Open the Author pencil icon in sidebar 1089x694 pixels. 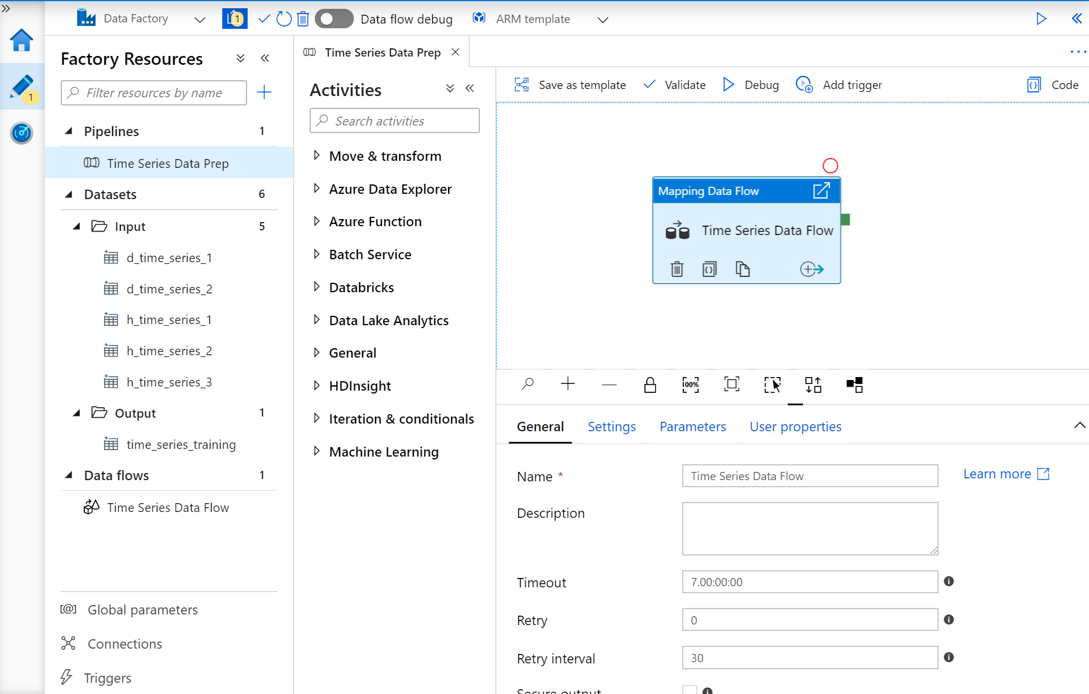click(x=22, y=87)
